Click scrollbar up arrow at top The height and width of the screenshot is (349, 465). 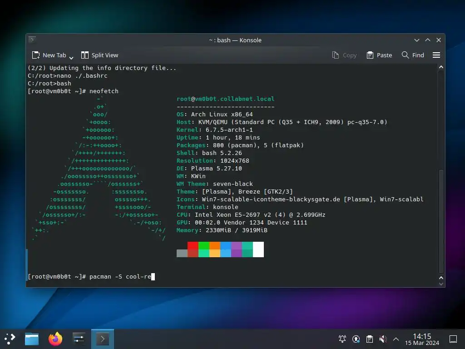click(x=441, y=67)
